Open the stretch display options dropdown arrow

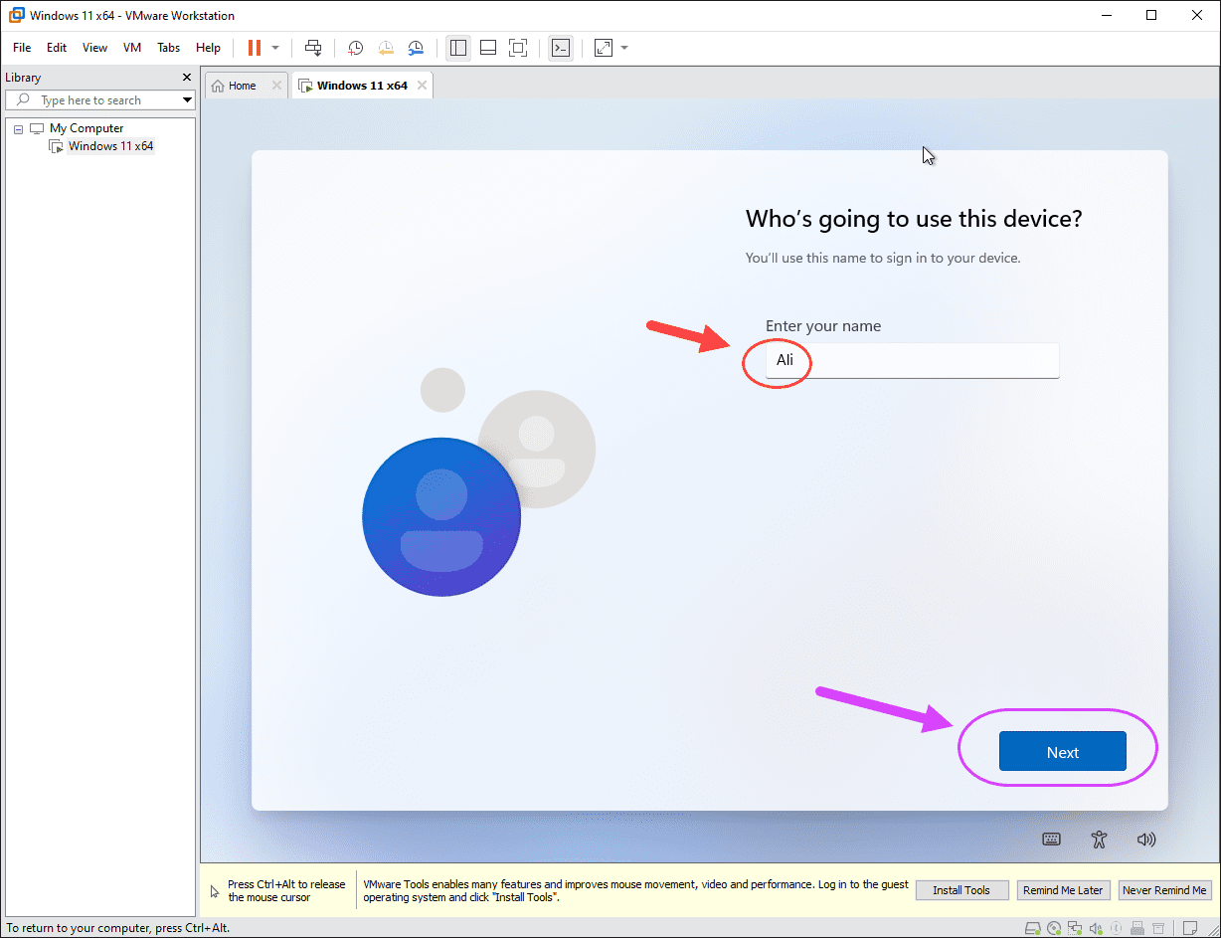click(x=624, y=48)
